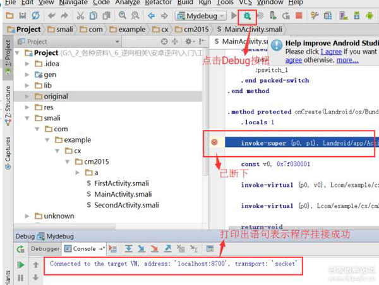Open the Code menu
Image resolution: width=379 pixels, height=285 pixels.
[101, 3]
